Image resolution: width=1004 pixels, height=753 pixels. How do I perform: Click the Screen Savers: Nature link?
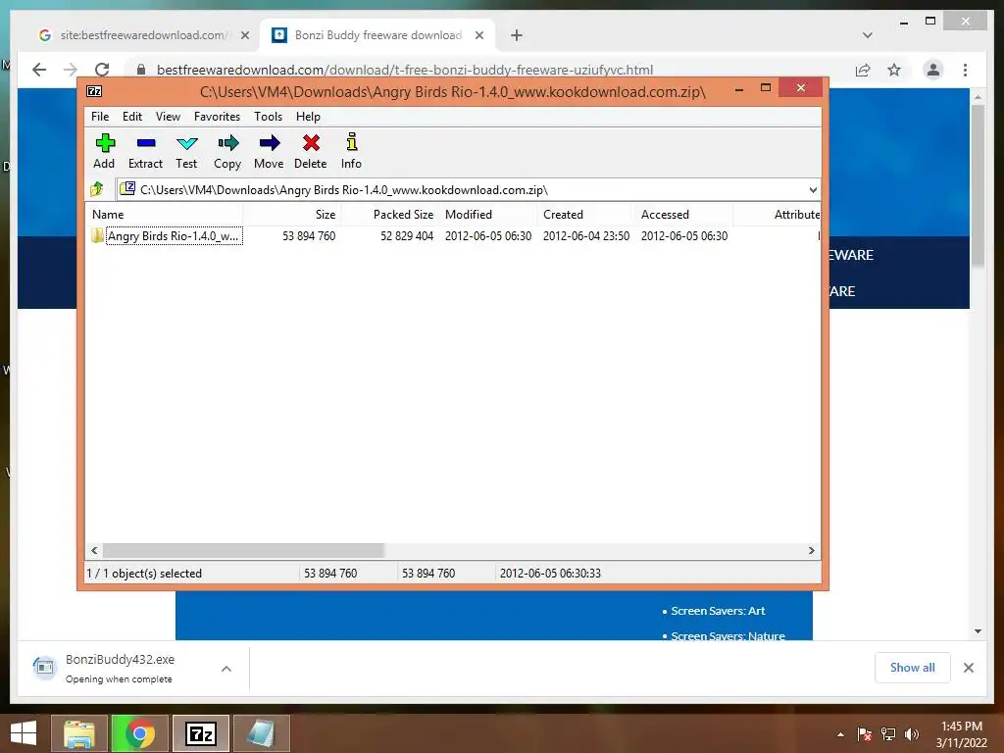coord(728,635)
